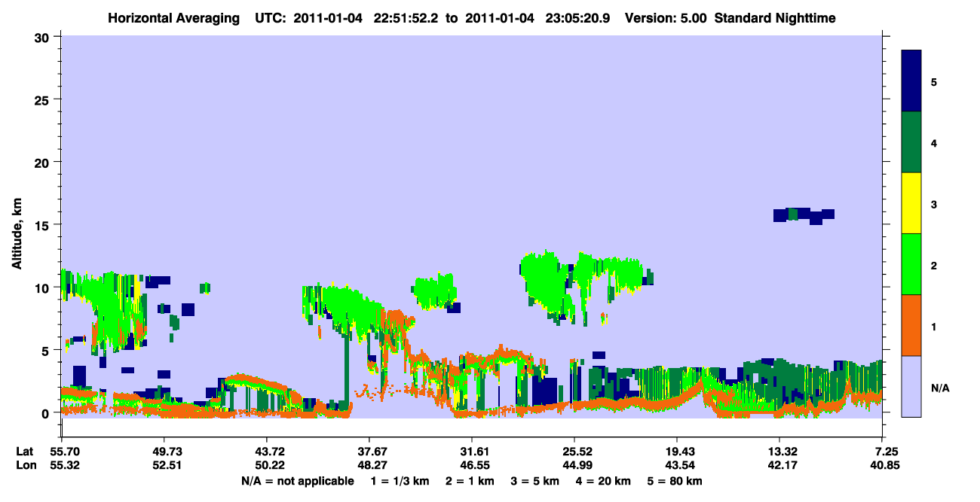This screenshot has width=980, height=502.
Task: Click the colorbar label '5'
Action: pos(933,81)
